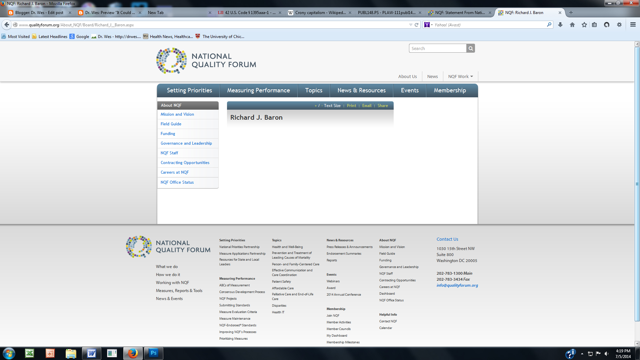Open the Windows Start button
Screen dimensions: 640x360
9,353
